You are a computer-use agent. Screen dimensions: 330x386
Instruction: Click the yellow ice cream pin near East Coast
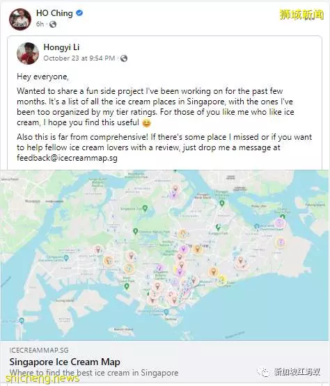(x=221, y=280)
